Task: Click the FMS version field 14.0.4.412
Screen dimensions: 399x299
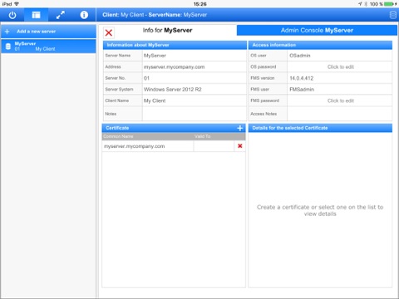Action: [x=340, y=78]
